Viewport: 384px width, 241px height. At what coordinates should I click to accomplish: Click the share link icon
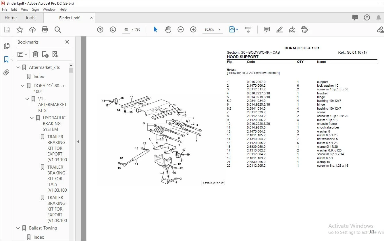coord(380,30)
